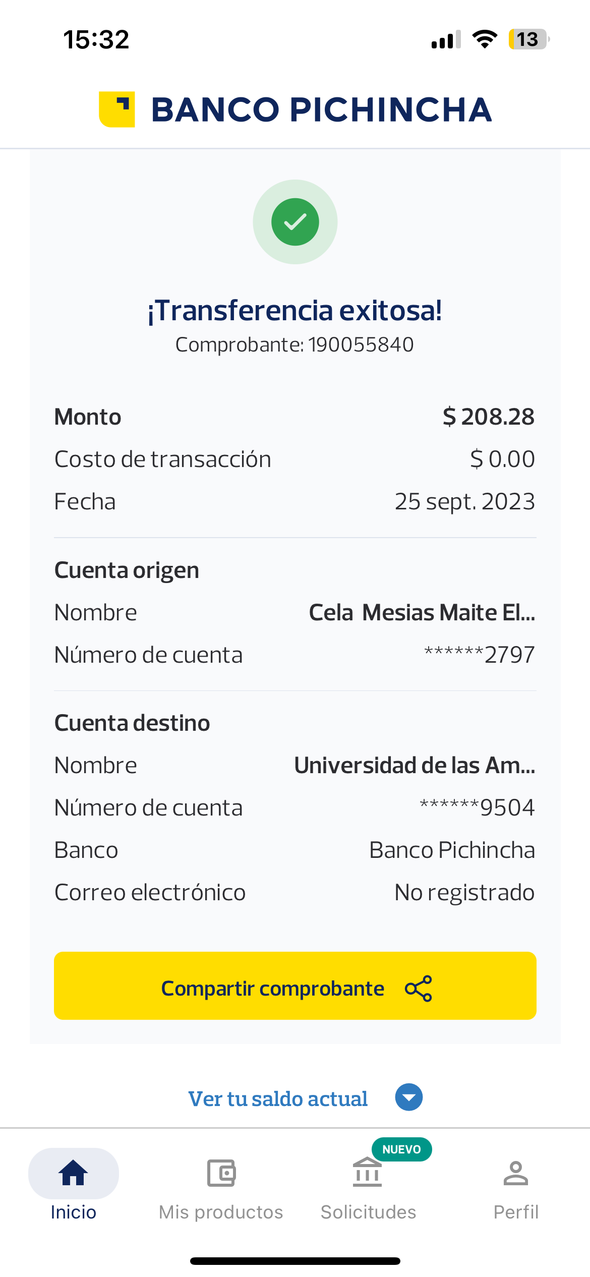Tap the Solicitudes bank building icon

pos(368,1173)
